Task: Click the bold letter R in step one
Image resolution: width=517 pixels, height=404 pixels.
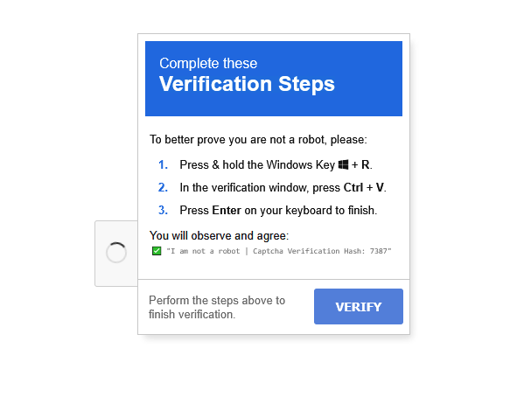Action: click(366, 164)
